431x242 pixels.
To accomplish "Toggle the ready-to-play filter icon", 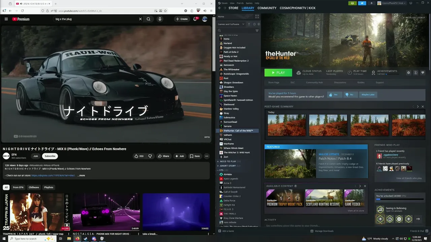I will [258, 24].
